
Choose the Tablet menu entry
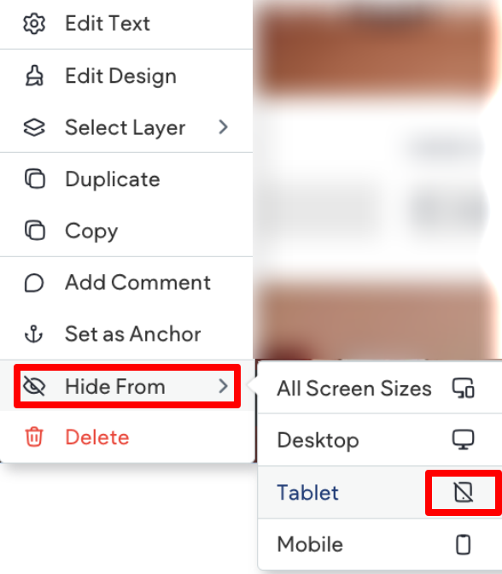coord(379,492)
